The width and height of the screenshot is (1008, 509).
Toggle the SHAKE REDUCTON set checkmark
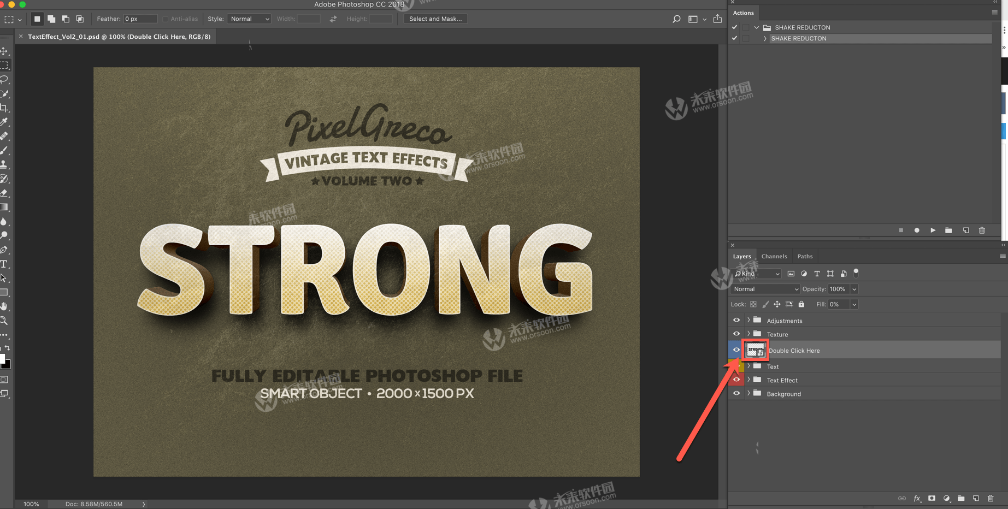pos(734,27)
